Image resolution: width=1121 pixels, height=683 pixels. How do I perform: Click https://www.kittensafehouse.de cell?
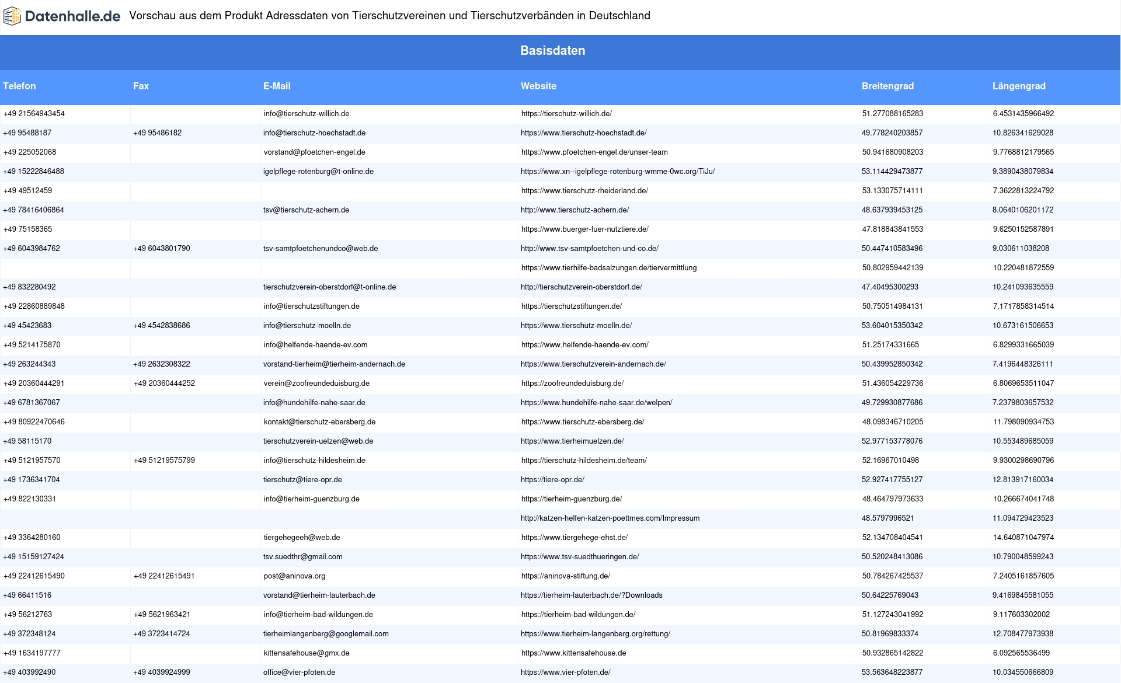[x=574, y=653]
